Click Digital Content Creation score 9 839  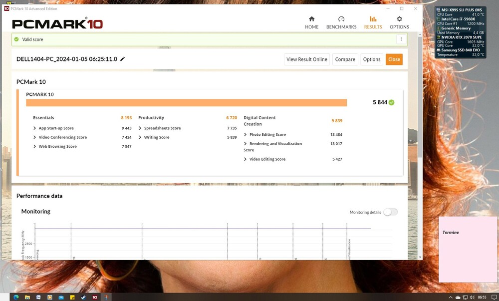[x=337, y=121]
